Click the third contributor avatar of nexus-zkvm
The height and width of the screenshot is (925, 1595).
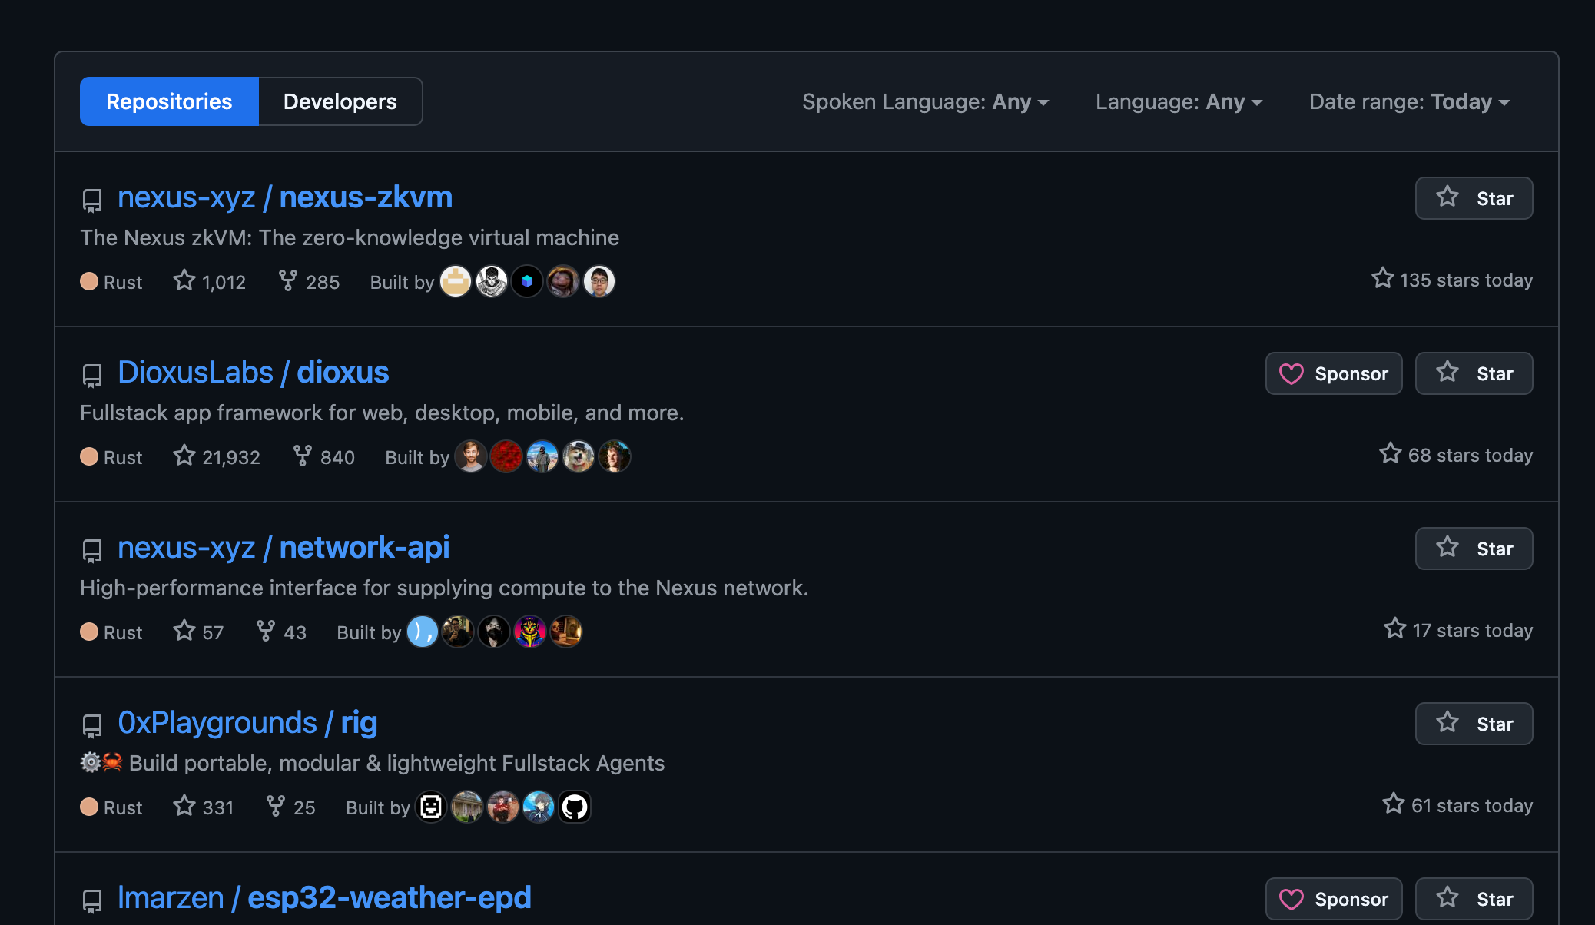[x=527, y=282]
